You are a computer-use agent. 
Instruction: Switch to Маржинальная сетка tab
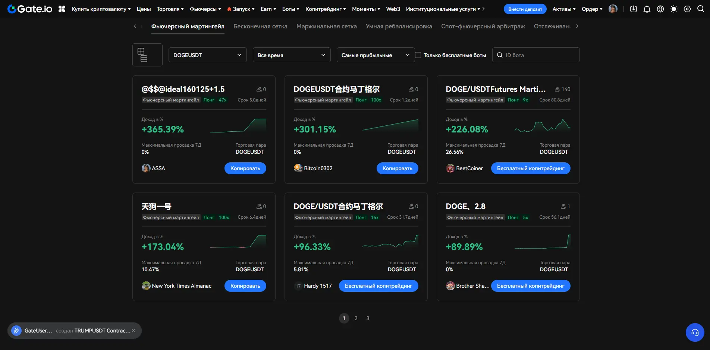pyautogui.click(x=327, y=26)
